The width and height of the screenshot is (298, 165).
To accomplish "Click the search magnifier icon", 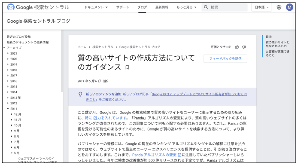I will click(x=206, y=7).
